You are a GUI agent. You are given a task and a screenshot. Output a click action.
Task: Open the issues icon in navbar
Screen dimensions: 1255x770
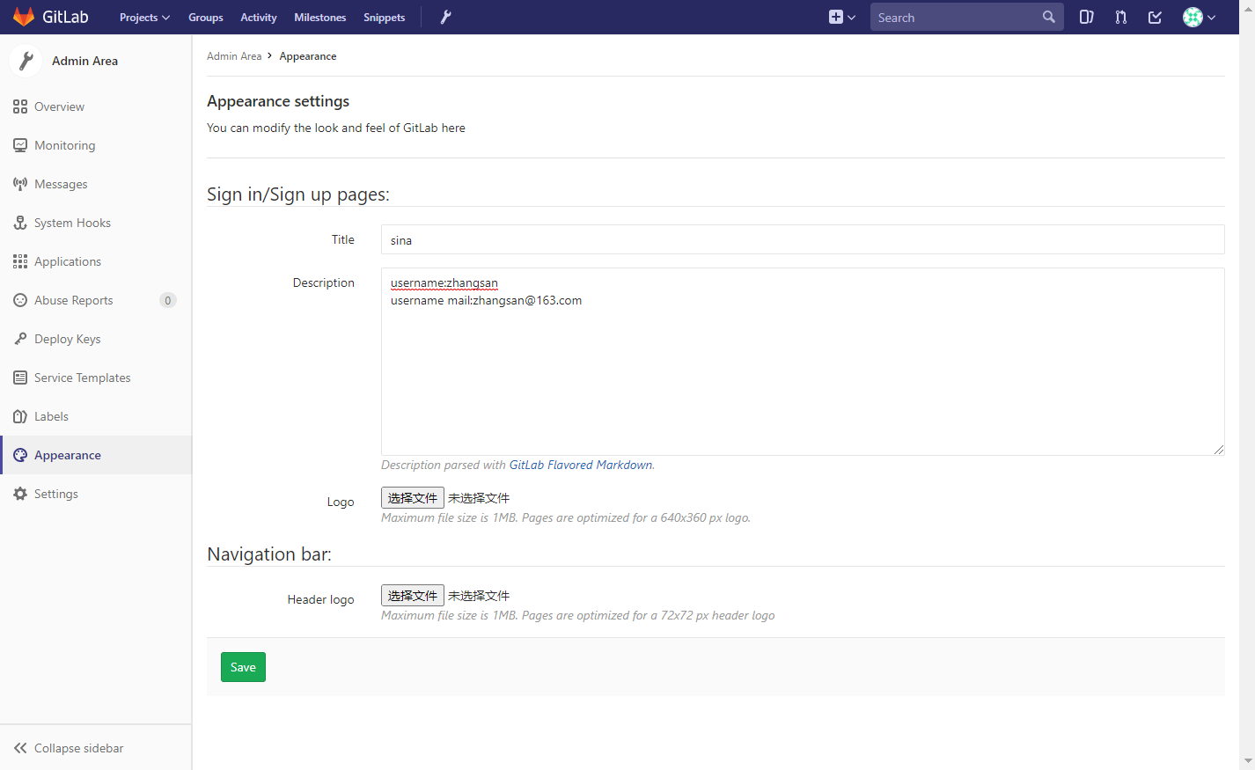pyautogui.click(x=1087, y=17)
